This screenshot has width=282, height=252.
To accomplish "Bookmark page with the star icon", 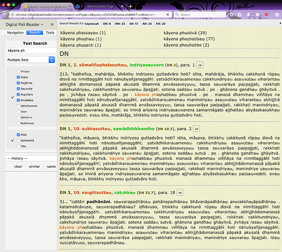I will [232, 15].
